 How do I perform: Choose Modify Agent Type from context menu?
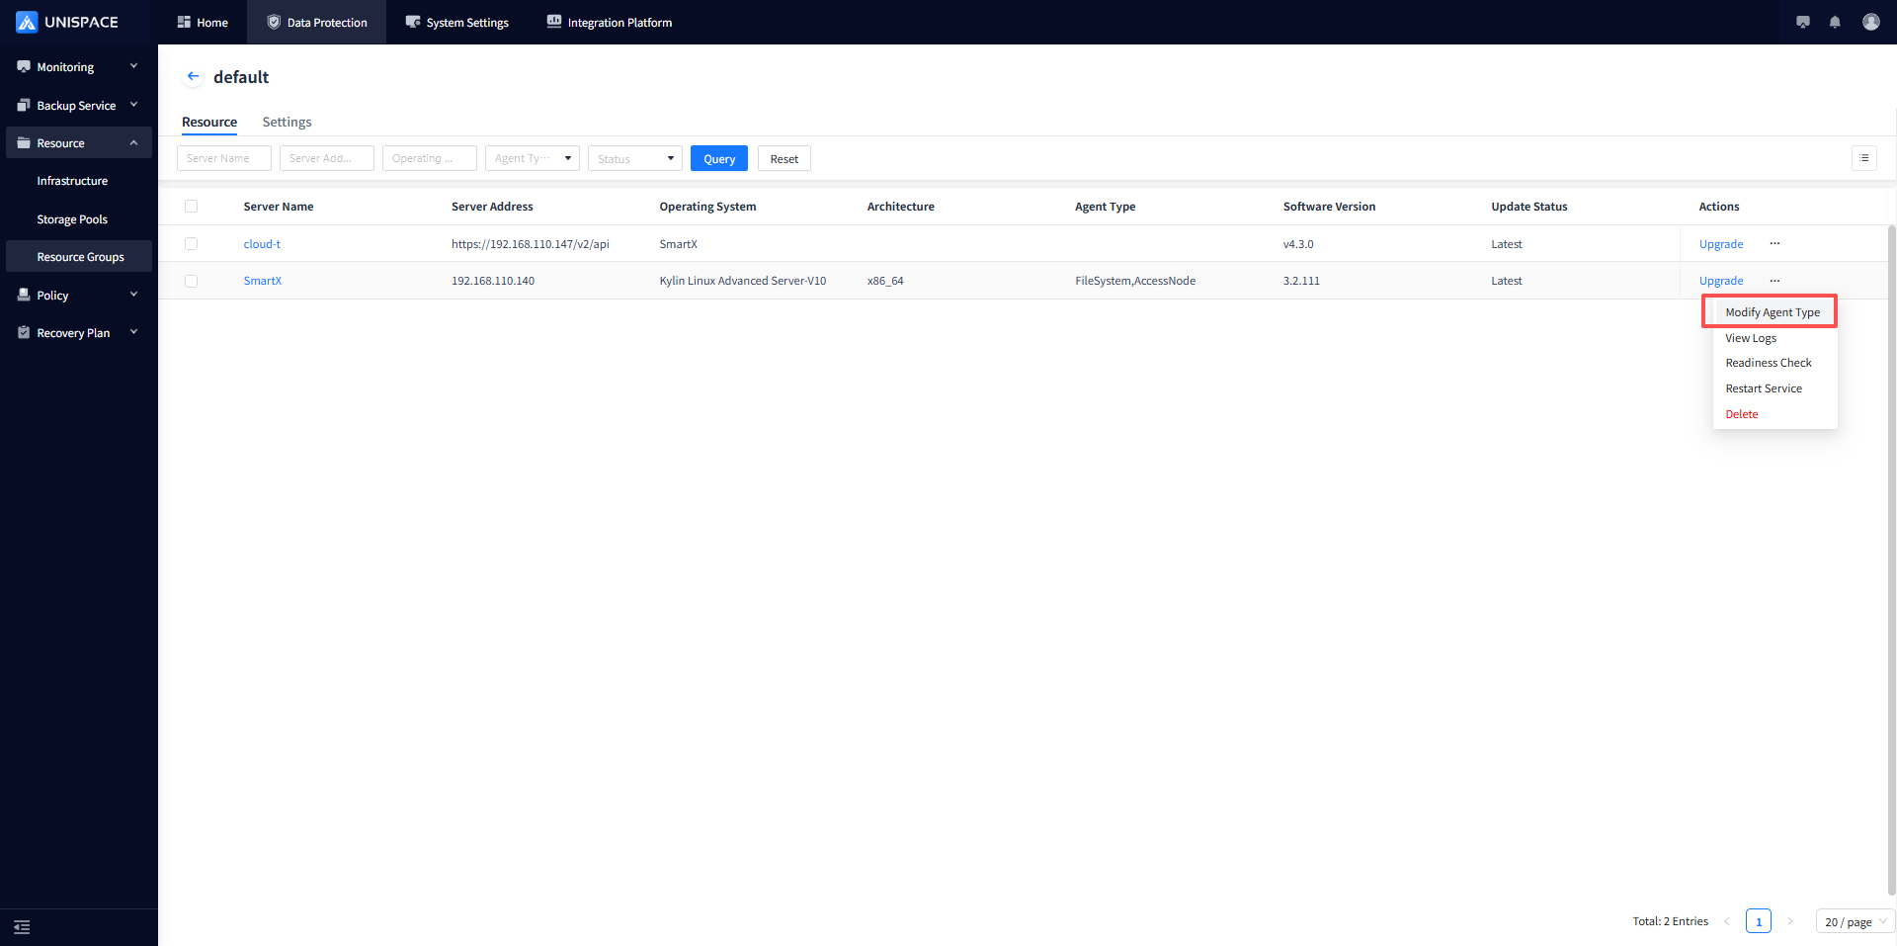point(1772,312)
